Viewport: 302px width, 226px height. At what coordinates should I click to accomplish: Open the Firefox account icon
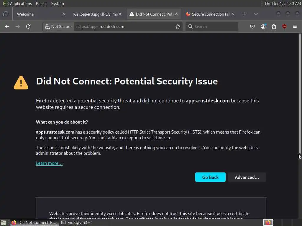point(263,26)
